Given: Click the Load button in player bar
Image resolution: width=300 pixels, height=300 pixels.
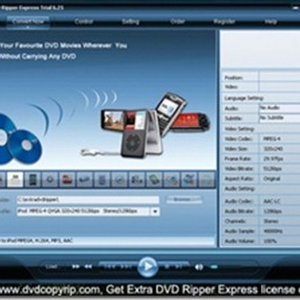Looking at the screenshot, I should [51, 267].
